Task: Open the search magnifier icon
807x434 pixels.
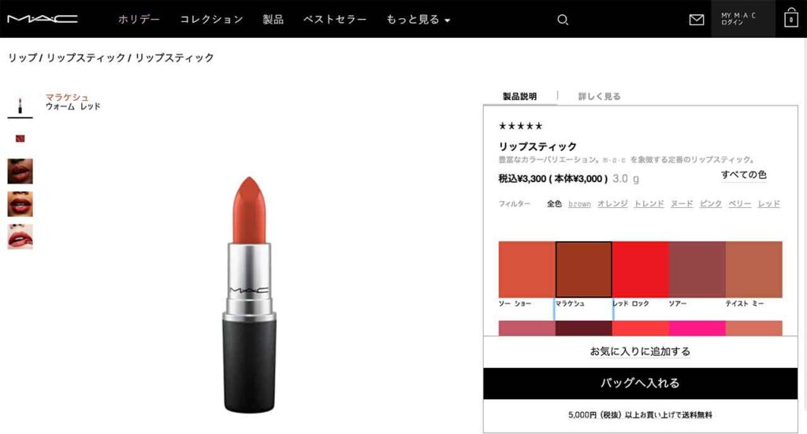Action: click(563, 20)
